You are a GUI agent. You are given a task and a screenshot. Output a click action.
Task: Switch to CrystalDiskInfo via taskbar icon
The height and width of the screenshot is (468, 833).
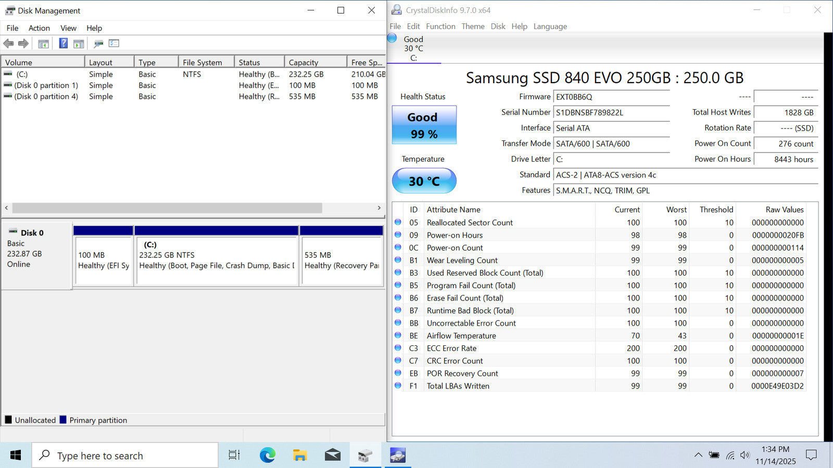click(398, 456)
